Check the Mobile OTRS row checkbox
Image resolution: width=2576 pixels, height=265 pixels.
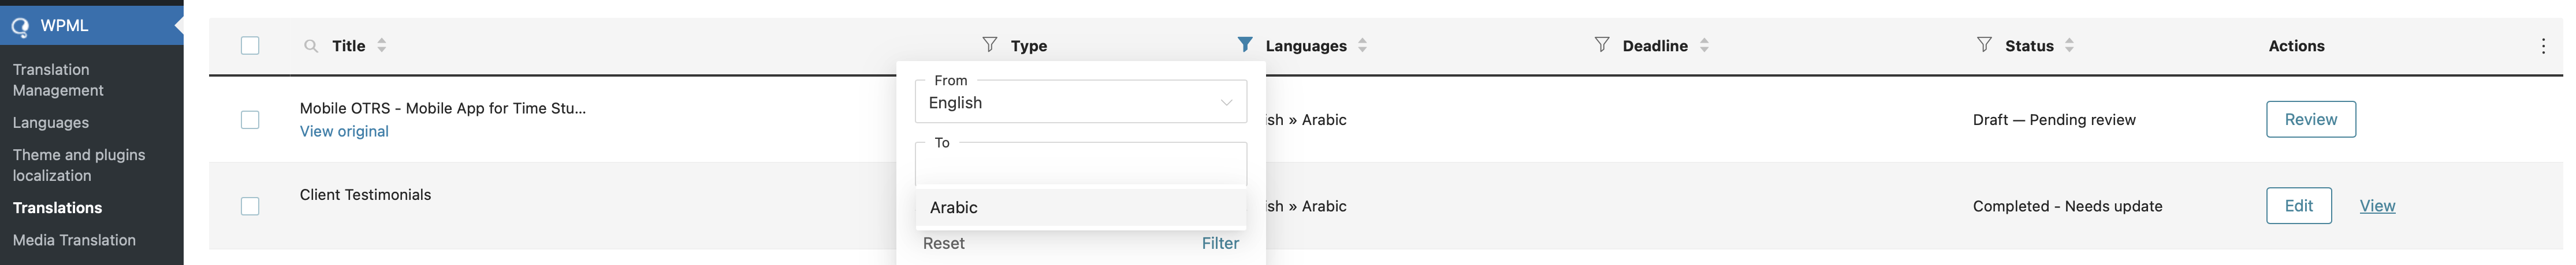(250, 120)
